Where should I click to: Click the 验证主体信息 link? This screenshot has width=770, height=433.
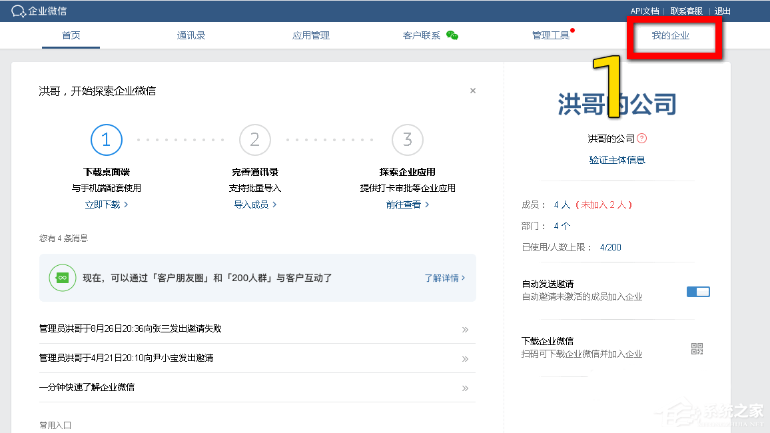tap(617, 159)
